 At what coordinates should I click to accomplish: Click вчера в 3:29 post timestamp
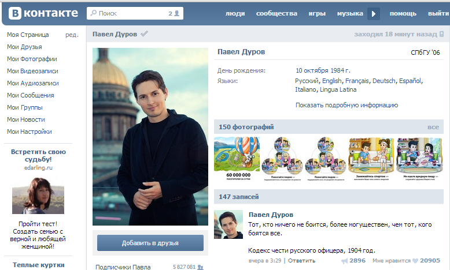[264, 261]
